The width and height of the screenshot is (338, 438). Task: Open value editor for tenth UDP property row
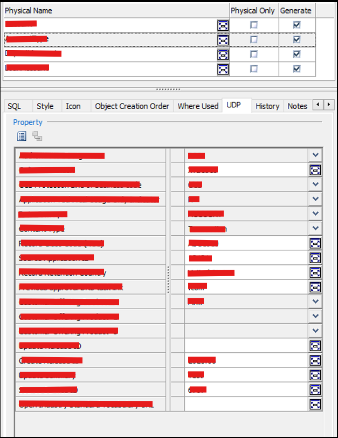pyautogui.click(x=315, y=287)
